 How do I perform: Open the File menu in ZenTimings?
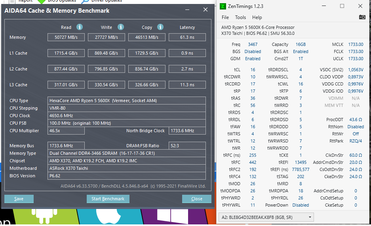pyautogui.click(x=225, y=17)
